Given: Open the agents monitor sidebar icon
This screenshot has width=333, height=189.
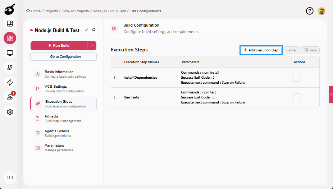Looking at the screenshot, I should pyautogui.click(x=10, y=53).
